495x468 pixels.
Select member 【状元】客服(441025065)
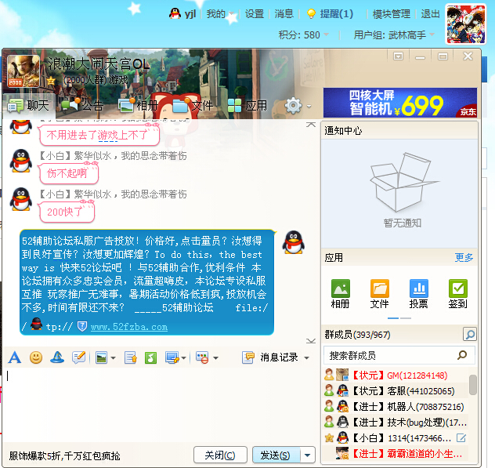tap(396, 391)
